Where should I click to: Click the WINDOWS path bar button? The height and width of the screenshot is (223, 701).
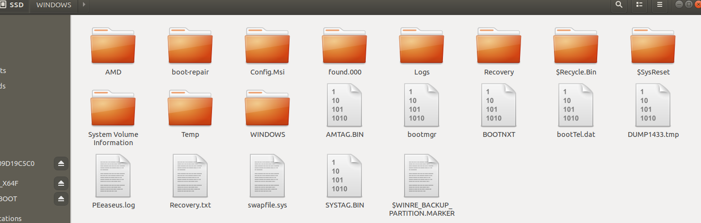[54, 5]
